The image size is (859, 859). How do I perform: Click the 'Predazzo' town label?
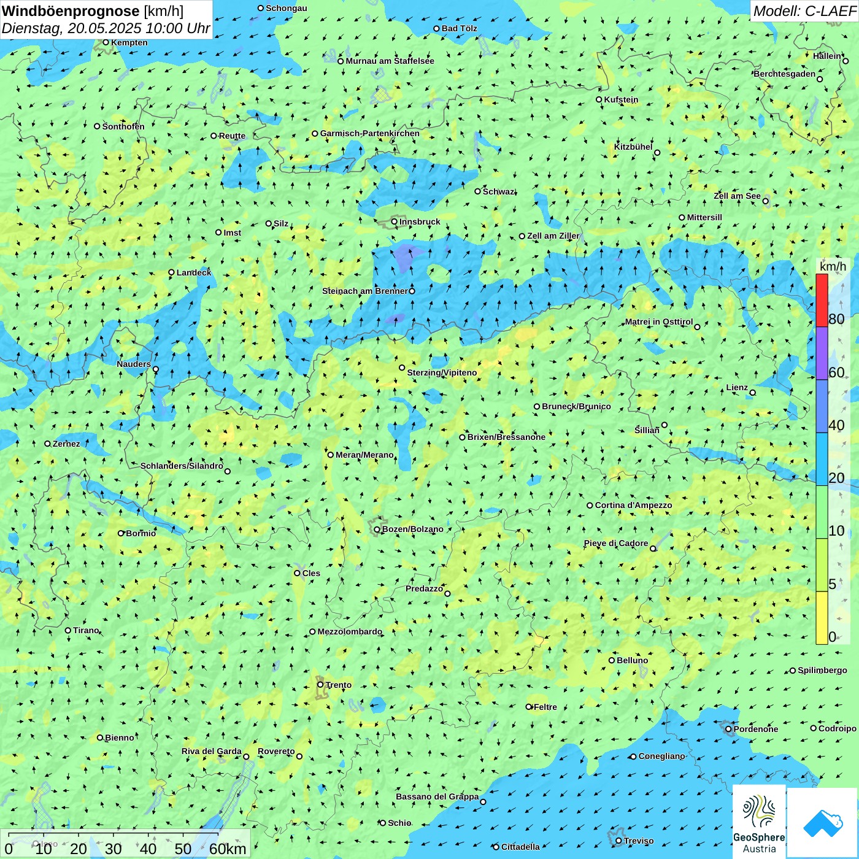tap(424, 588)
